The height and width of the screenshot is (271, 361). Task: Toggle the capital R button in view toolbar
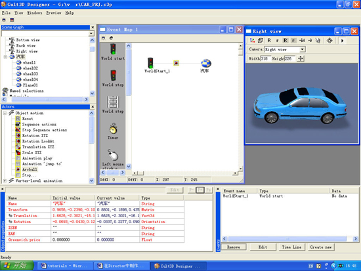[269, 41]
